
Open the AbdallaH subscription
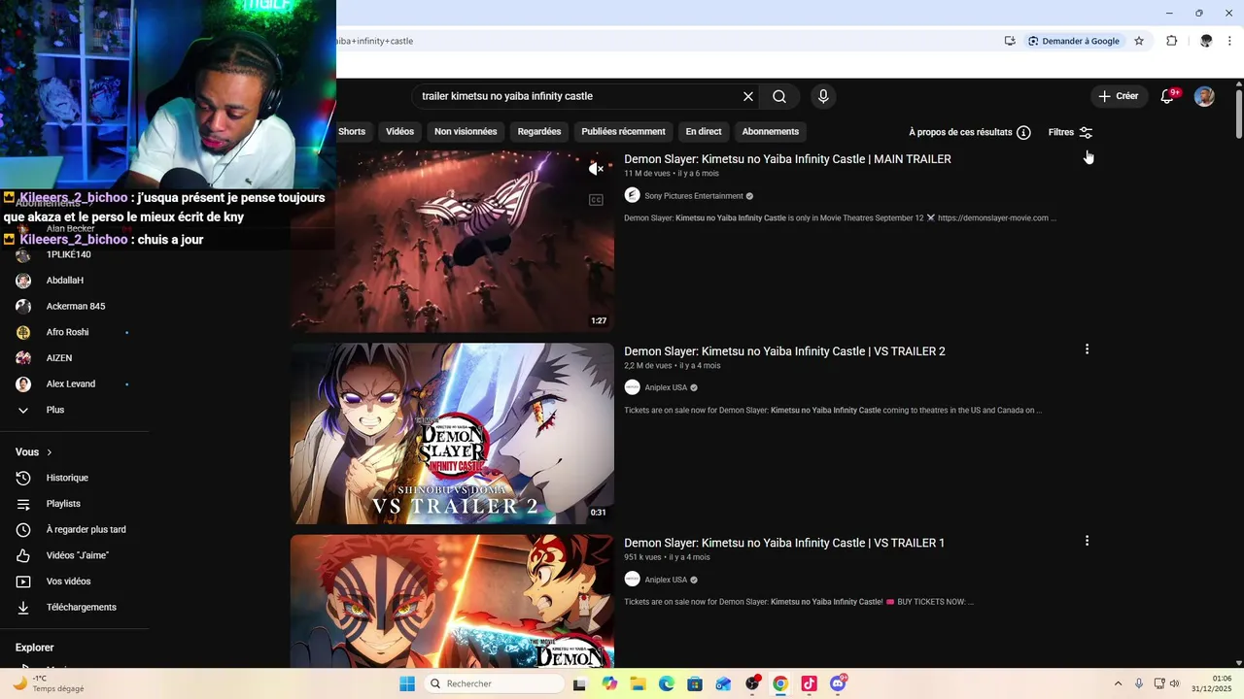(x=74, y=281)
